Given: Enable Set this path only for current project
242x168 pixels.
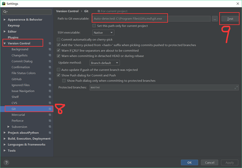Looking at the screenshot, I should 94,26.
